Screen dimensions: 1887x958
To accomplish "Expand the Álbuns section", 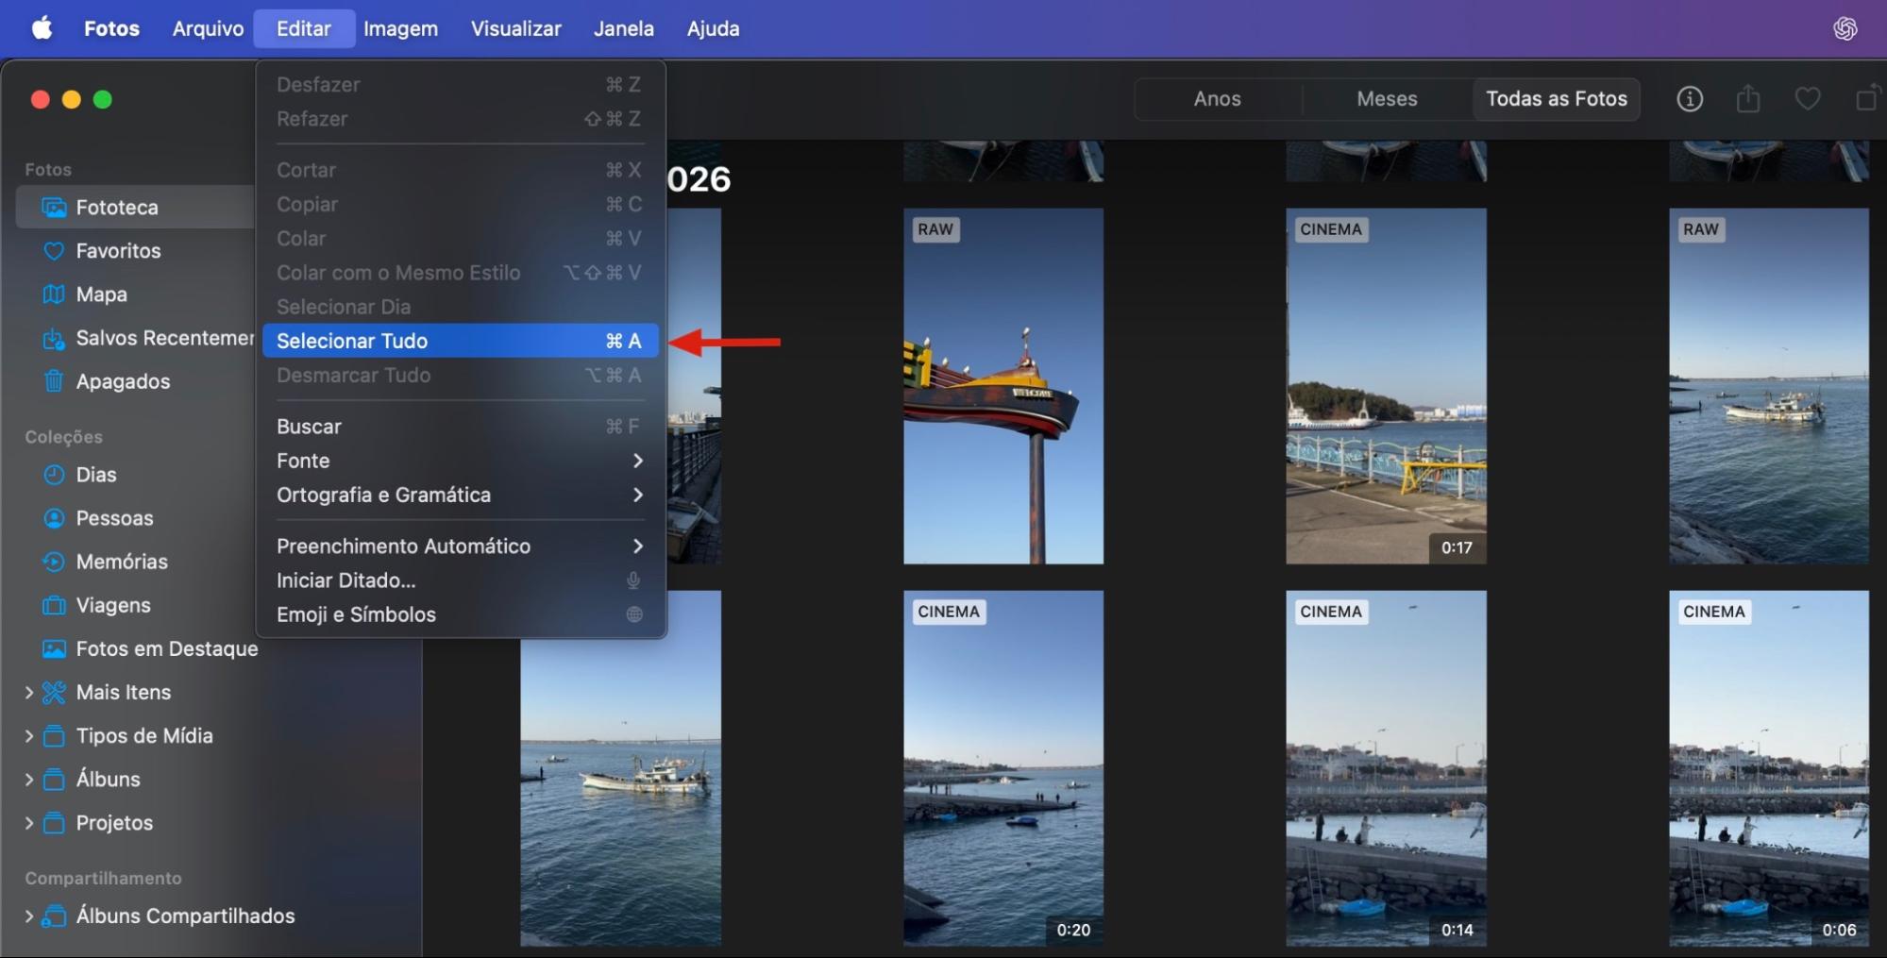I will pyautogui.click(x=28, y=779).
